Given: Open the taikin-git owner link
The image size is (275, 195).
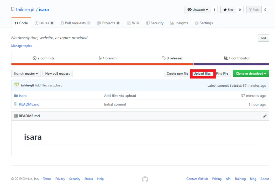Looking at the screenshot, I should [x=25, y=9].
